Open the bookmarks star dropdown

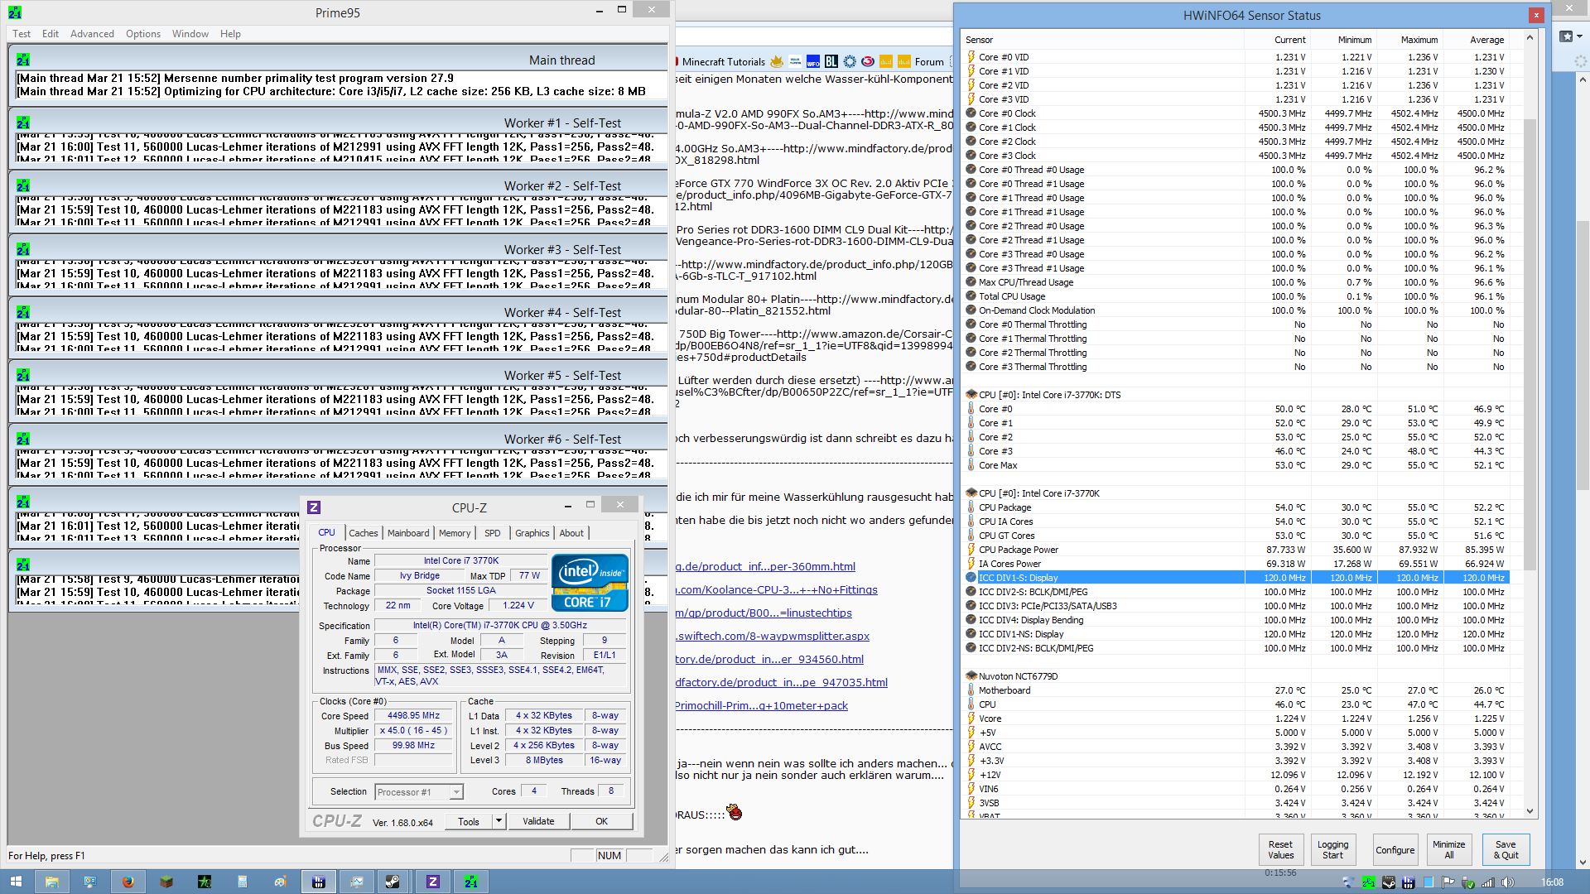click(x=1570, y=36)
